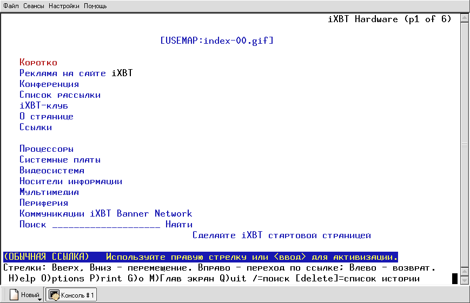This screenshot has height=303, width=470.
Task: Go to the Видеосистема link
Action: (52, 171)
